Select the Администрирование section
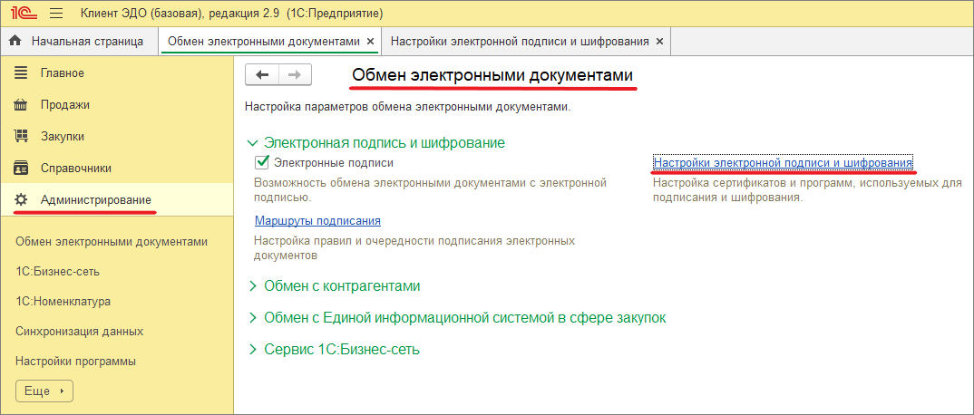The height and width of the screenshot is (415, 974). point(117,199)
